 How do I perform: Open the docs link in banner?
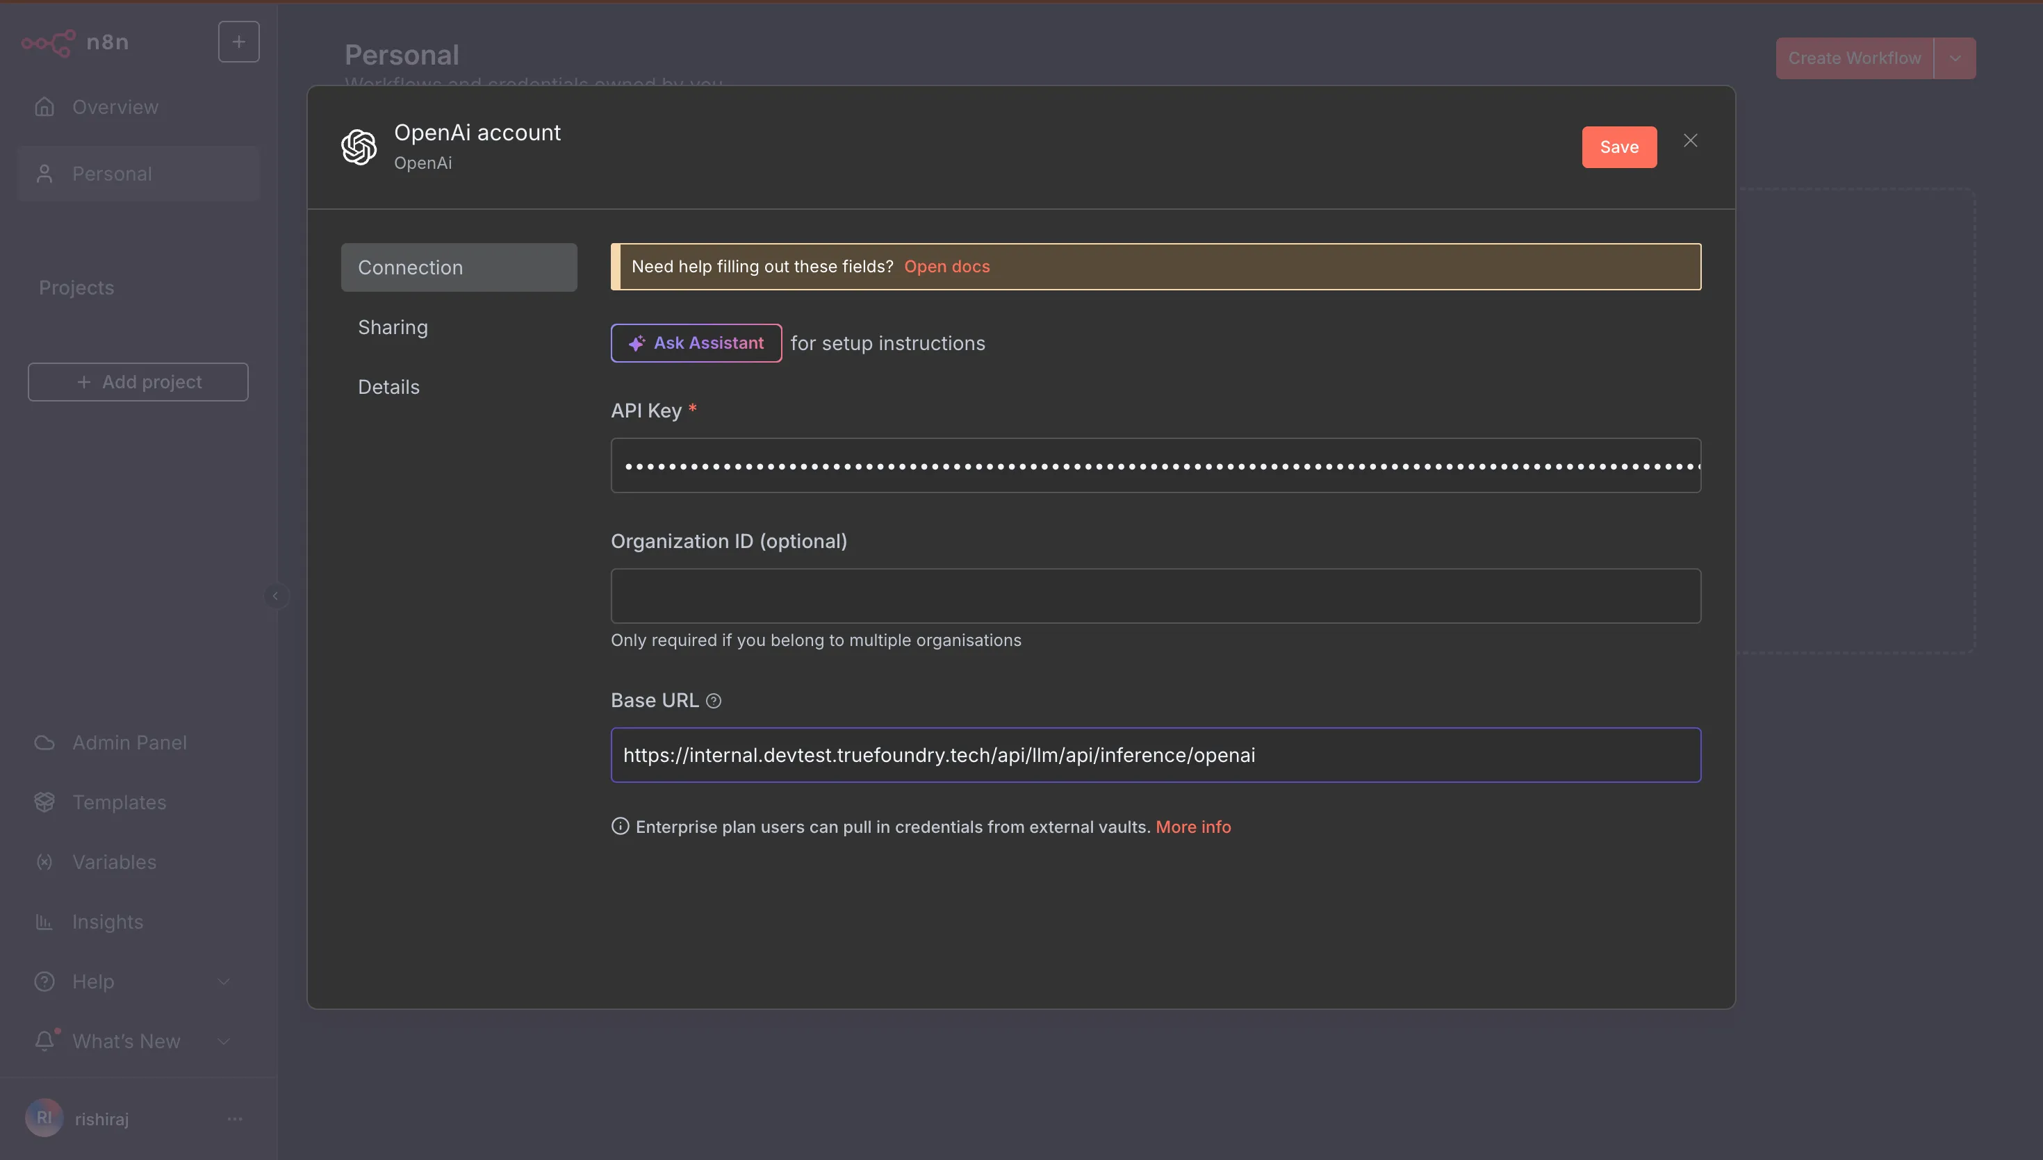coord(946,267)
